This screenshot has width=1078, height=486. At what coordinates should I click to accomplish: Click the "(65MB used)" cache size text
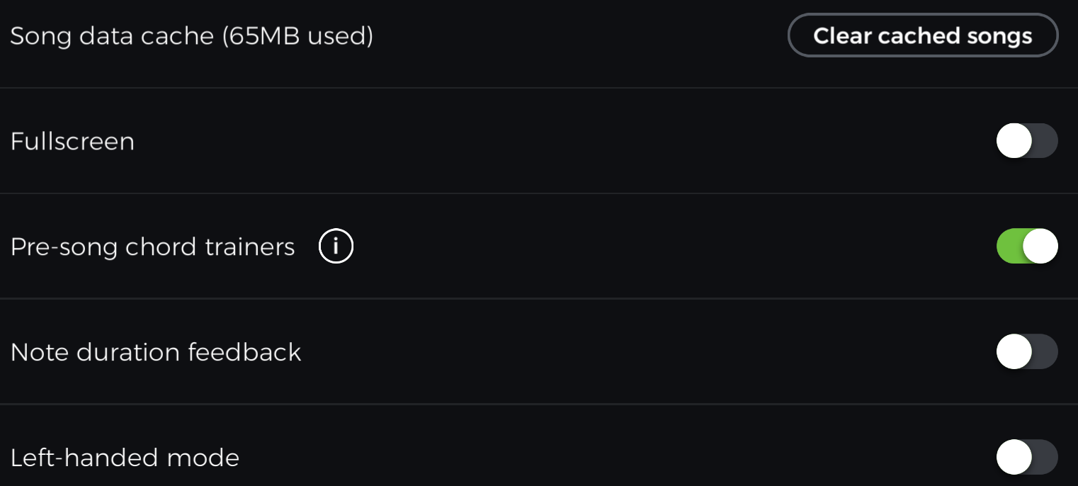coord(297,35)
